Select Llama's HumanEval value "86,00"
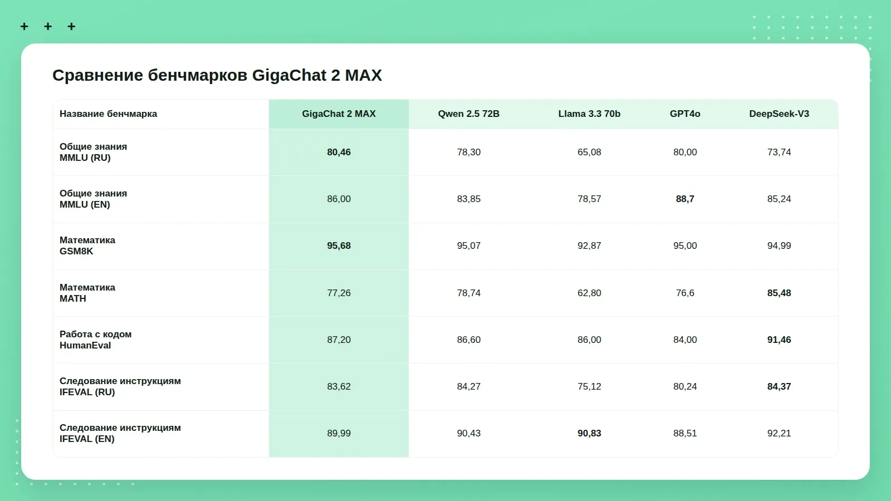Viewport: 891px width, 501px height. (x=589, y=340)
